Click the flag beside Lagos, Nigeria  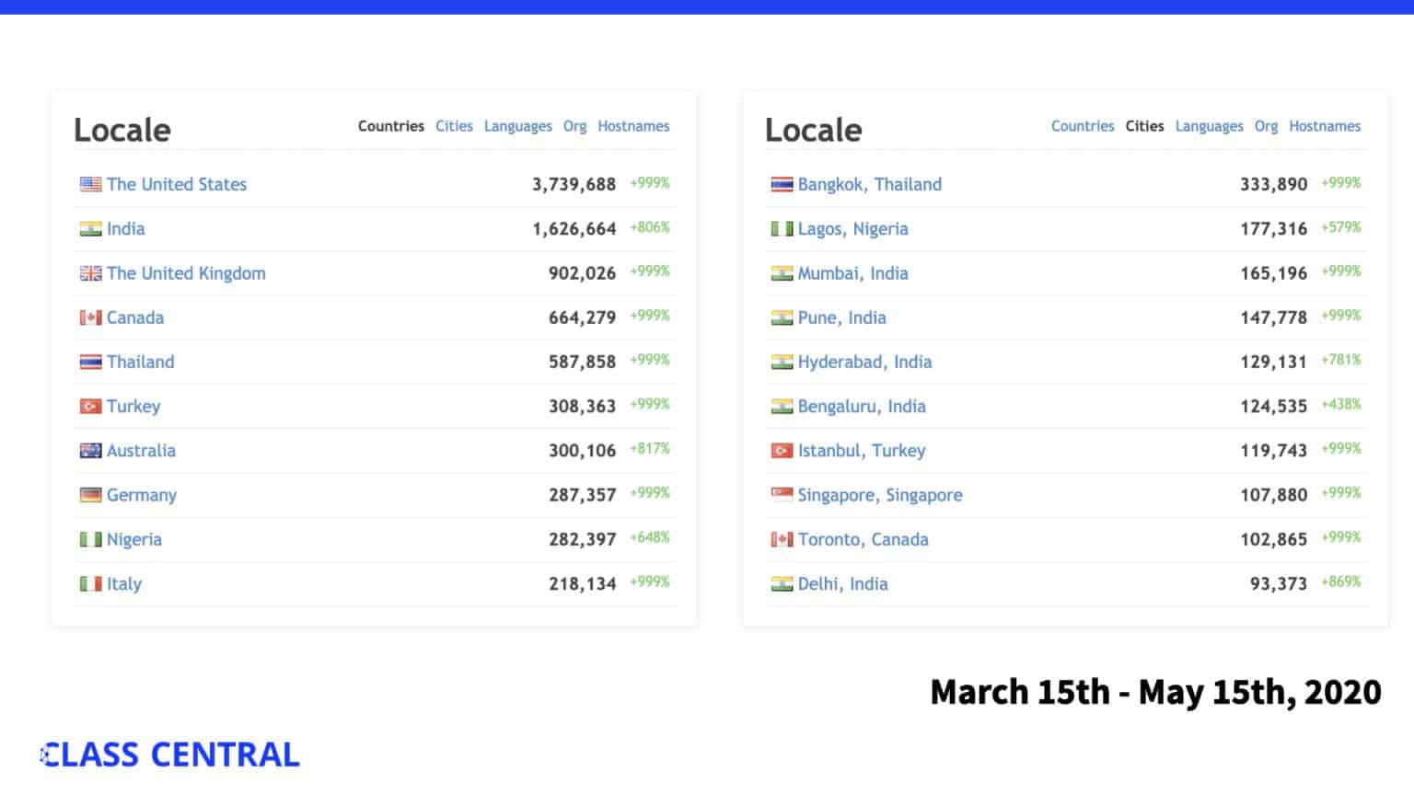(782, 228)
